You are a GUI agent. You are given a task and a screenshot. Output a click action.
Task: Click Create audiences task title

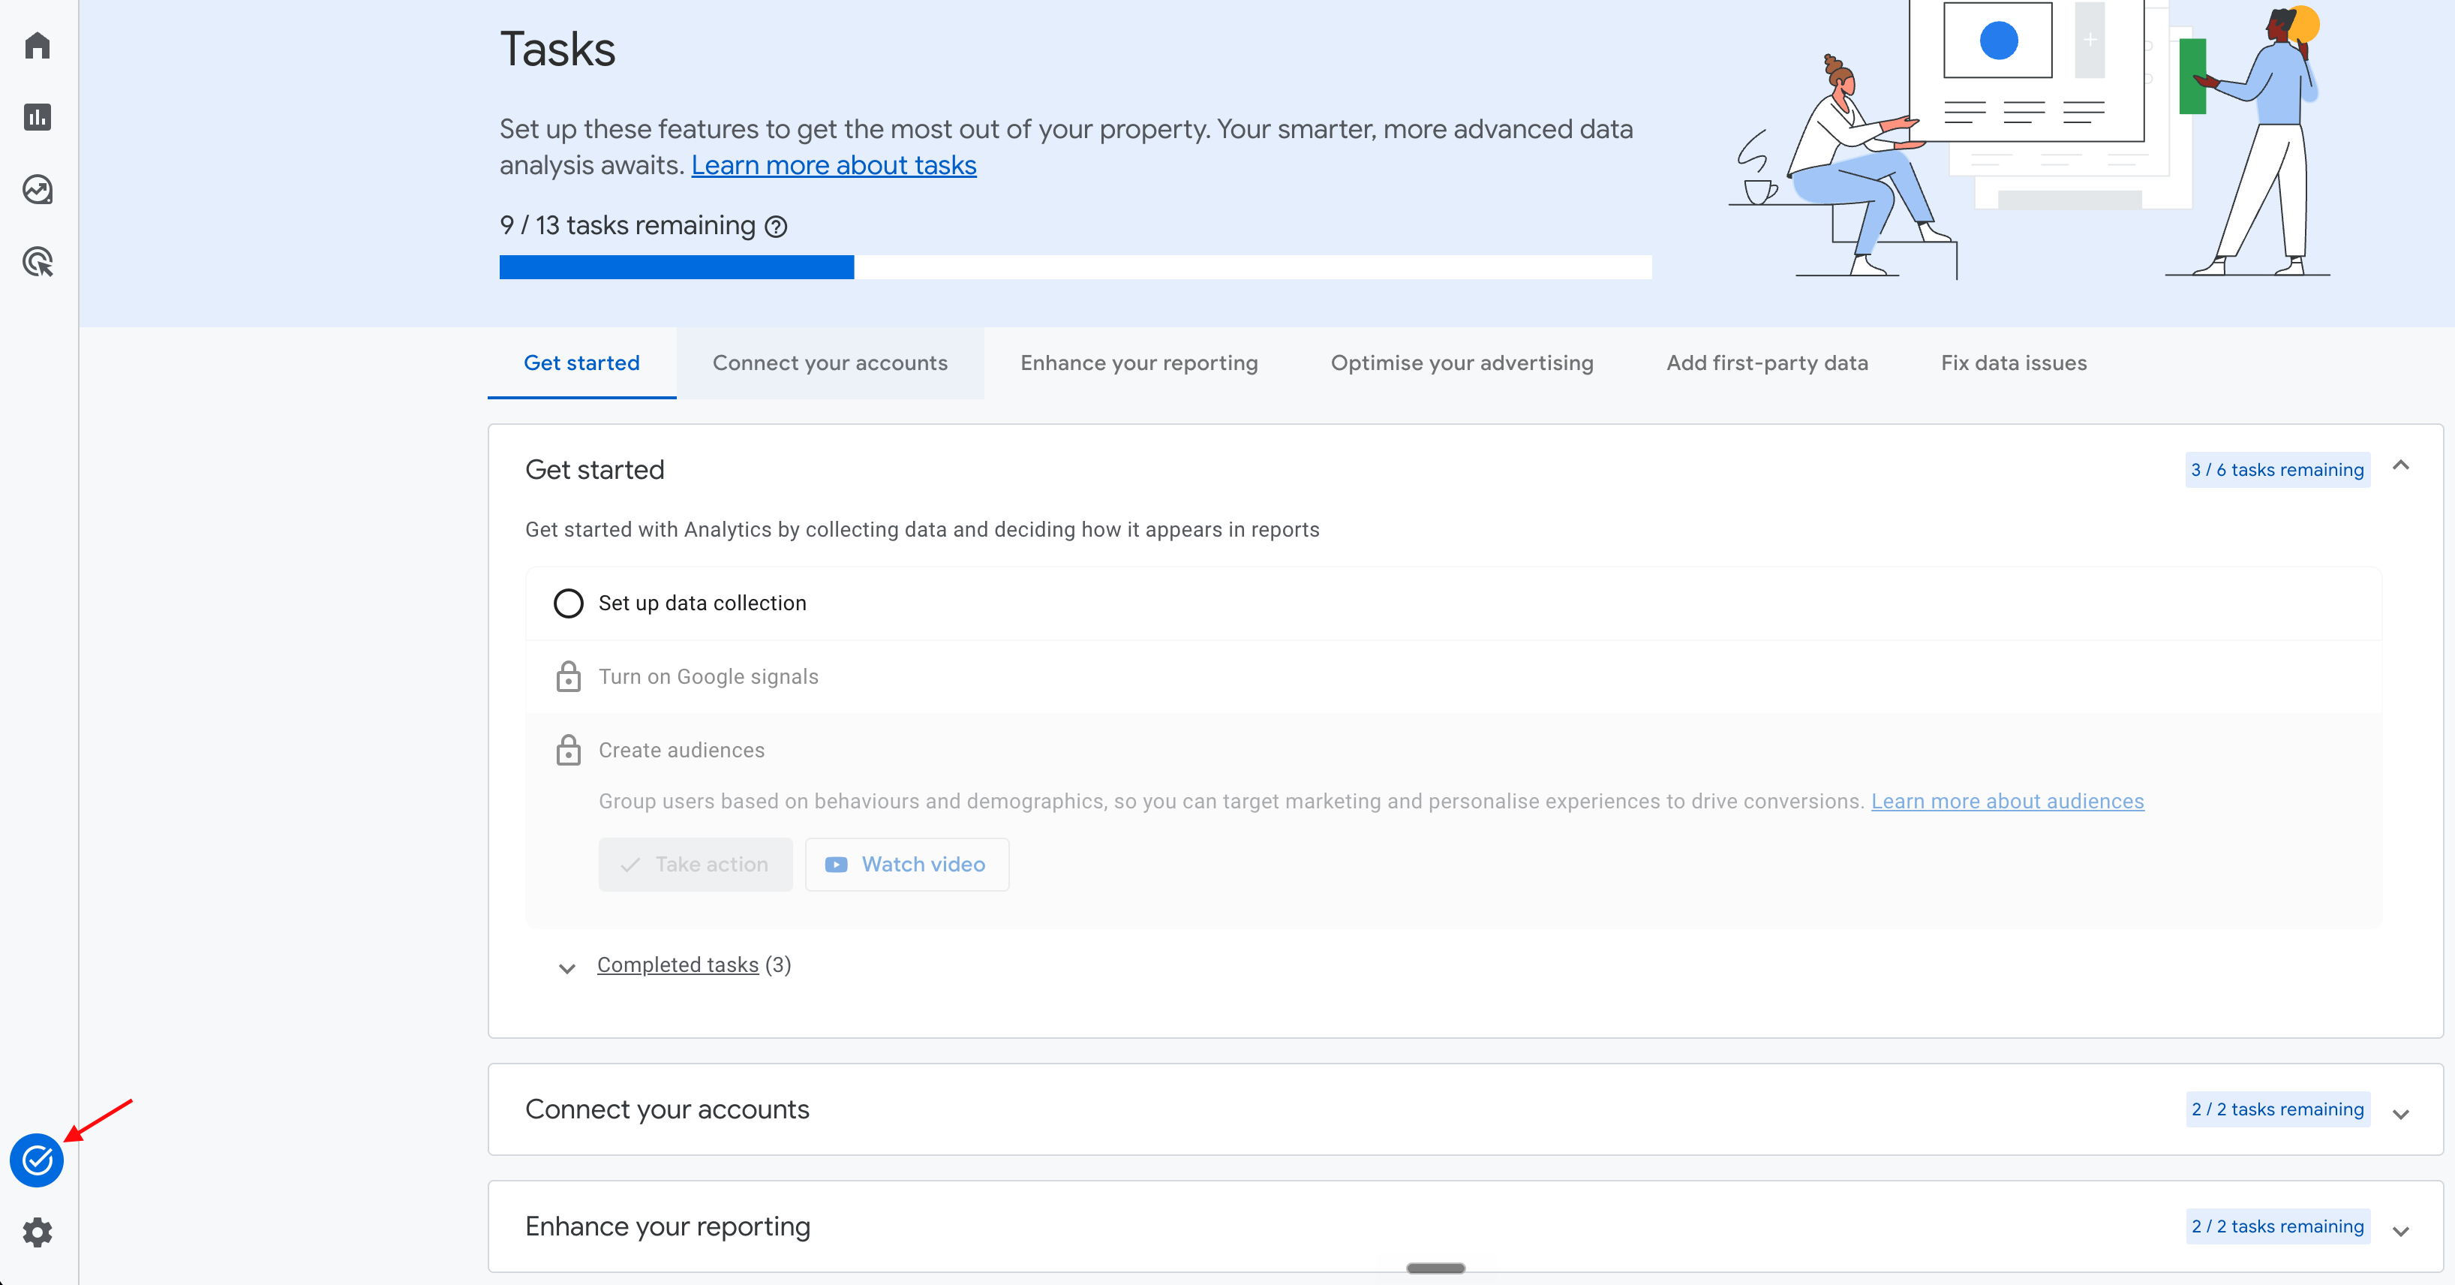[x=681, y=751]
